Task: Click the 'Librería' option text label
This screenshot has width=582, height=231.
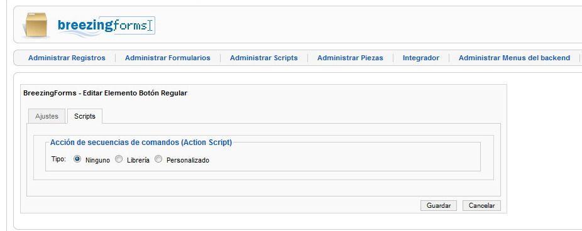Action: pos(138,160)
